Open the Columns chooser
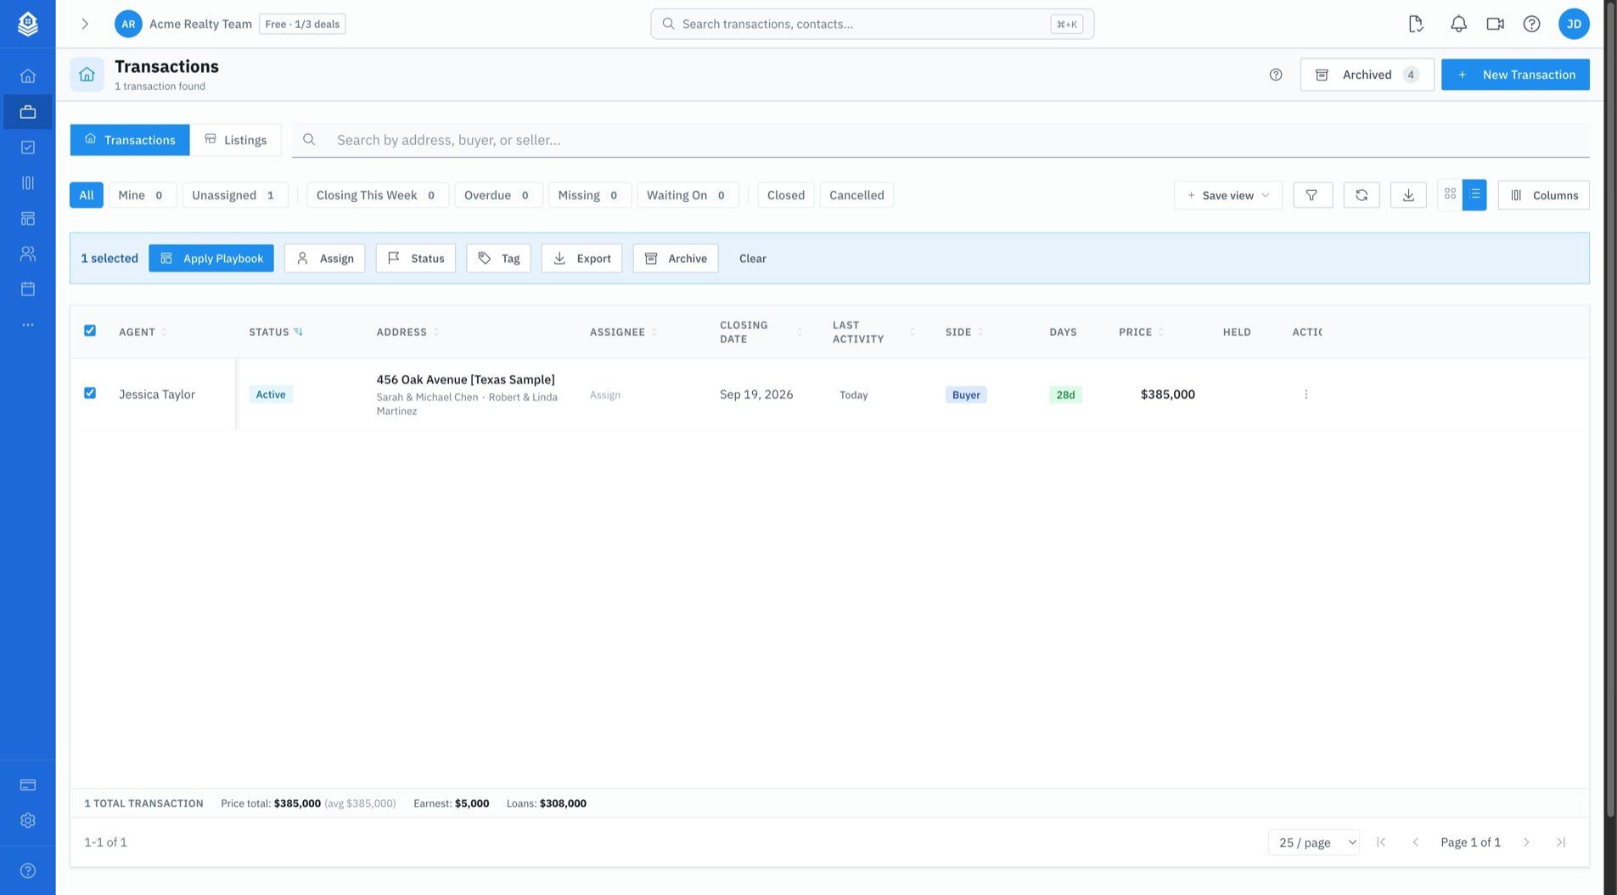The image size is (1617, 895). [x=1543, y=195]
